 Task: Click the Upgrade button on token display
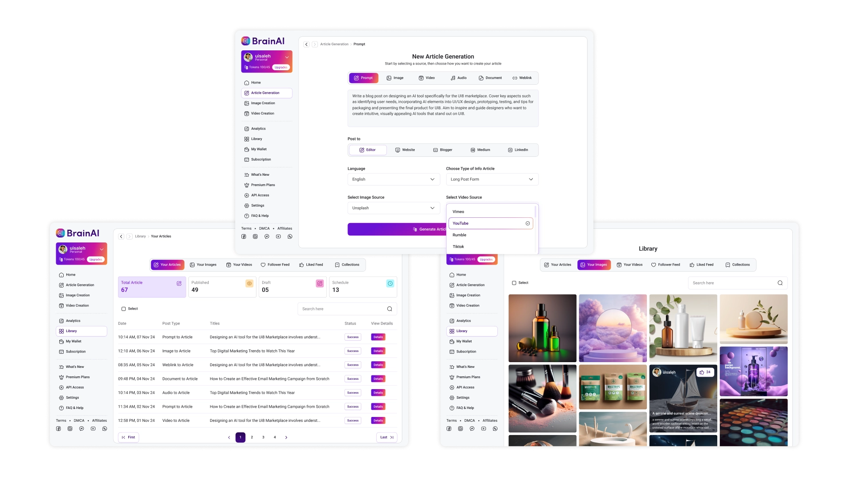coord(280,67)
